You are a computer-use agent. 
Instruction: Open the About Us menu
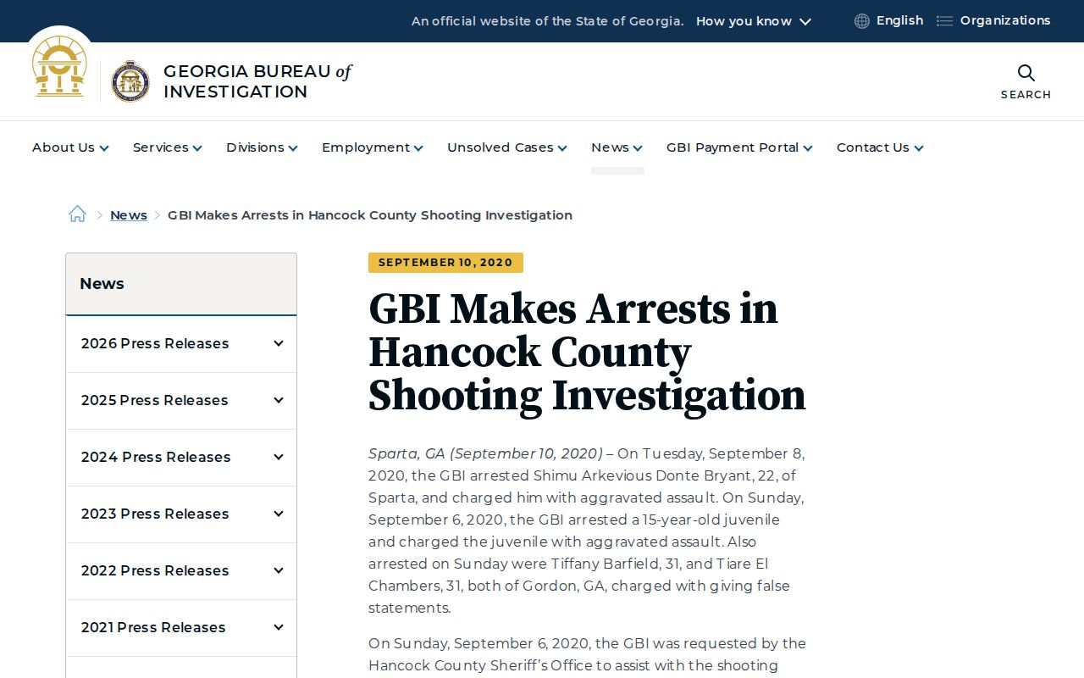coord(70,147)
